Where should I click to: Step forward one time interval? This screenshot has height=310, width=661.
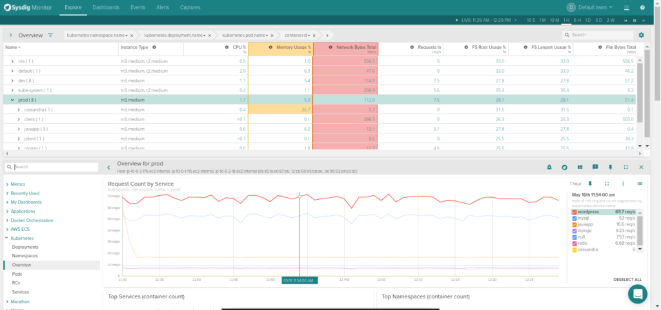tap(644, 20)
